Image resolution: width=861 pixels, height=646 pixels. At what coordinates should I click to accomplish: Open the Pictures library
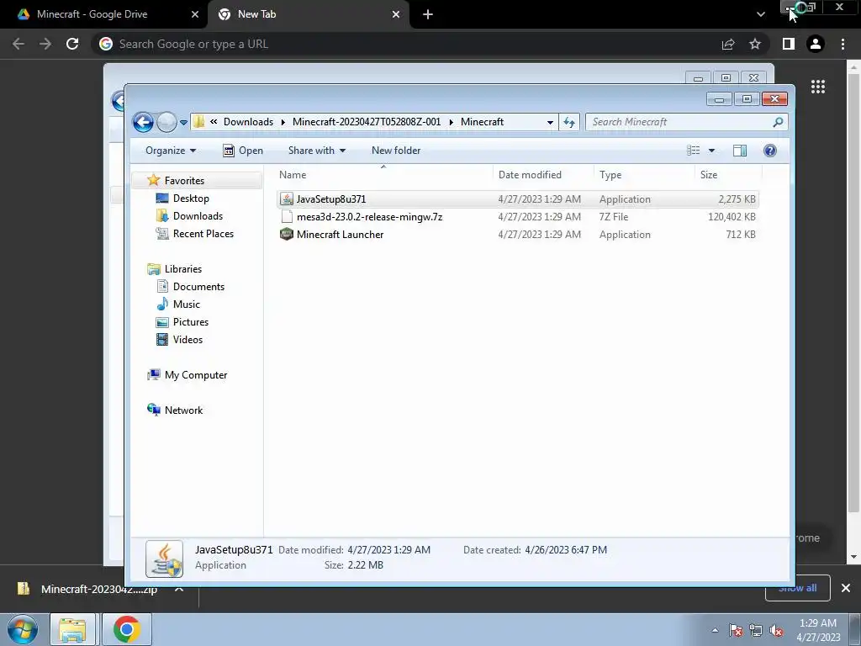(x=191, y=322)
